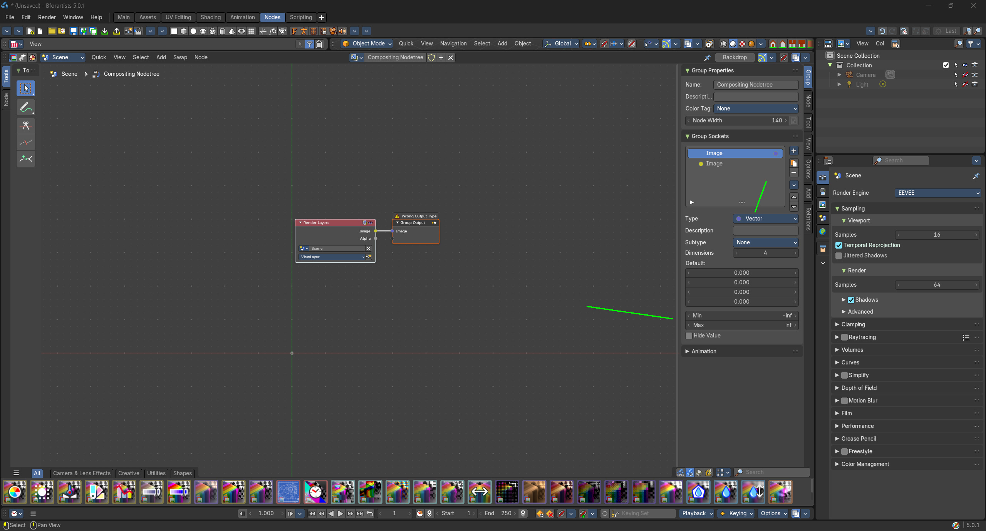This screenshot has height=531, width=986.
Task: Jump to the last frame
Action: [x=359, y=513]
